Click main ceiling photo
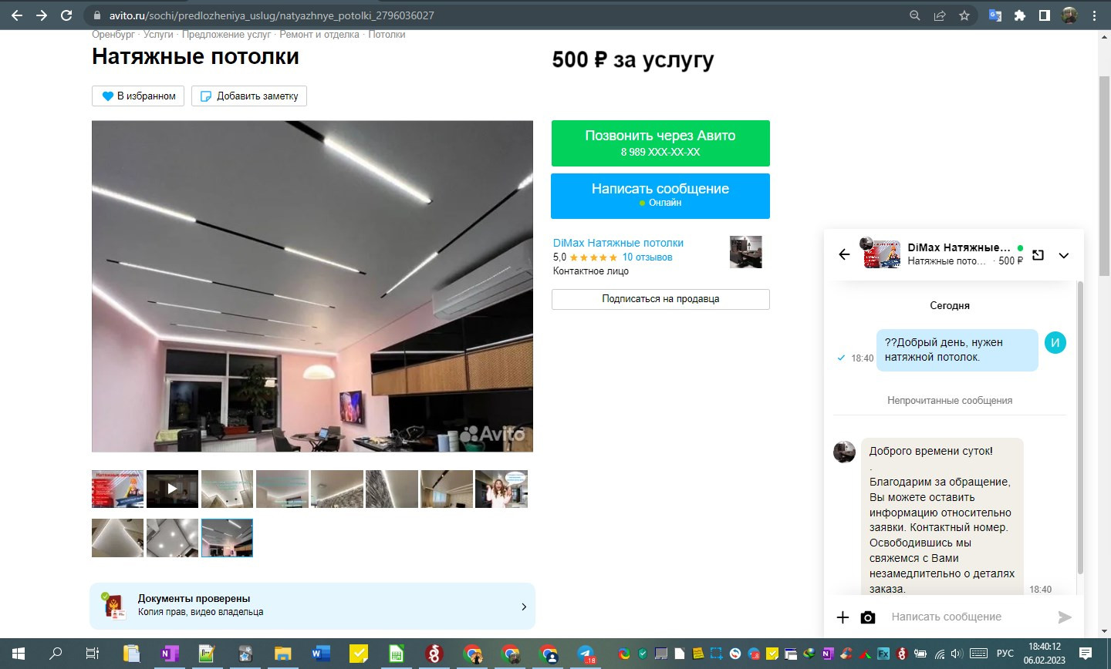The width and height of the screenshot is (1111, 669). coord(312,286)
